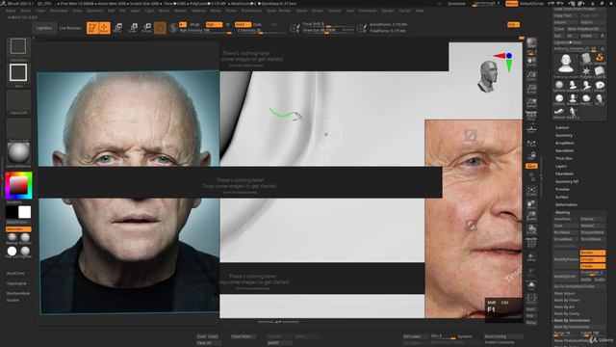Expand the Deformation section
This screenshot has width=616, height=347.
click(x=566, y=204)
